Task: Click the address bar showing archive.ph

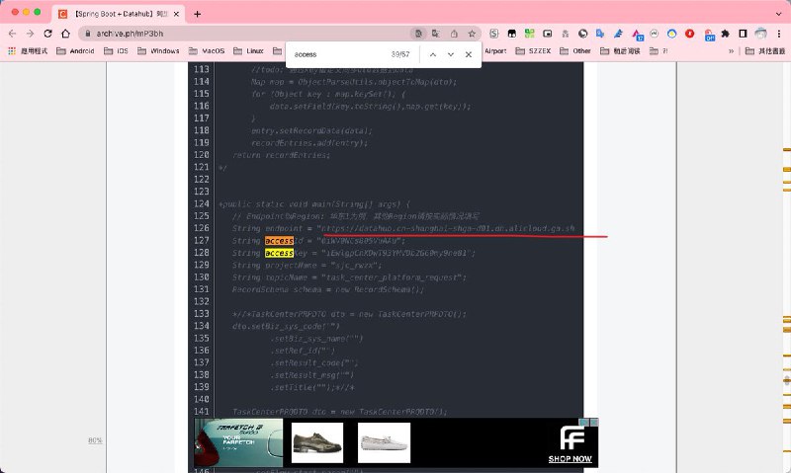Action: click(x=247, y=33)
